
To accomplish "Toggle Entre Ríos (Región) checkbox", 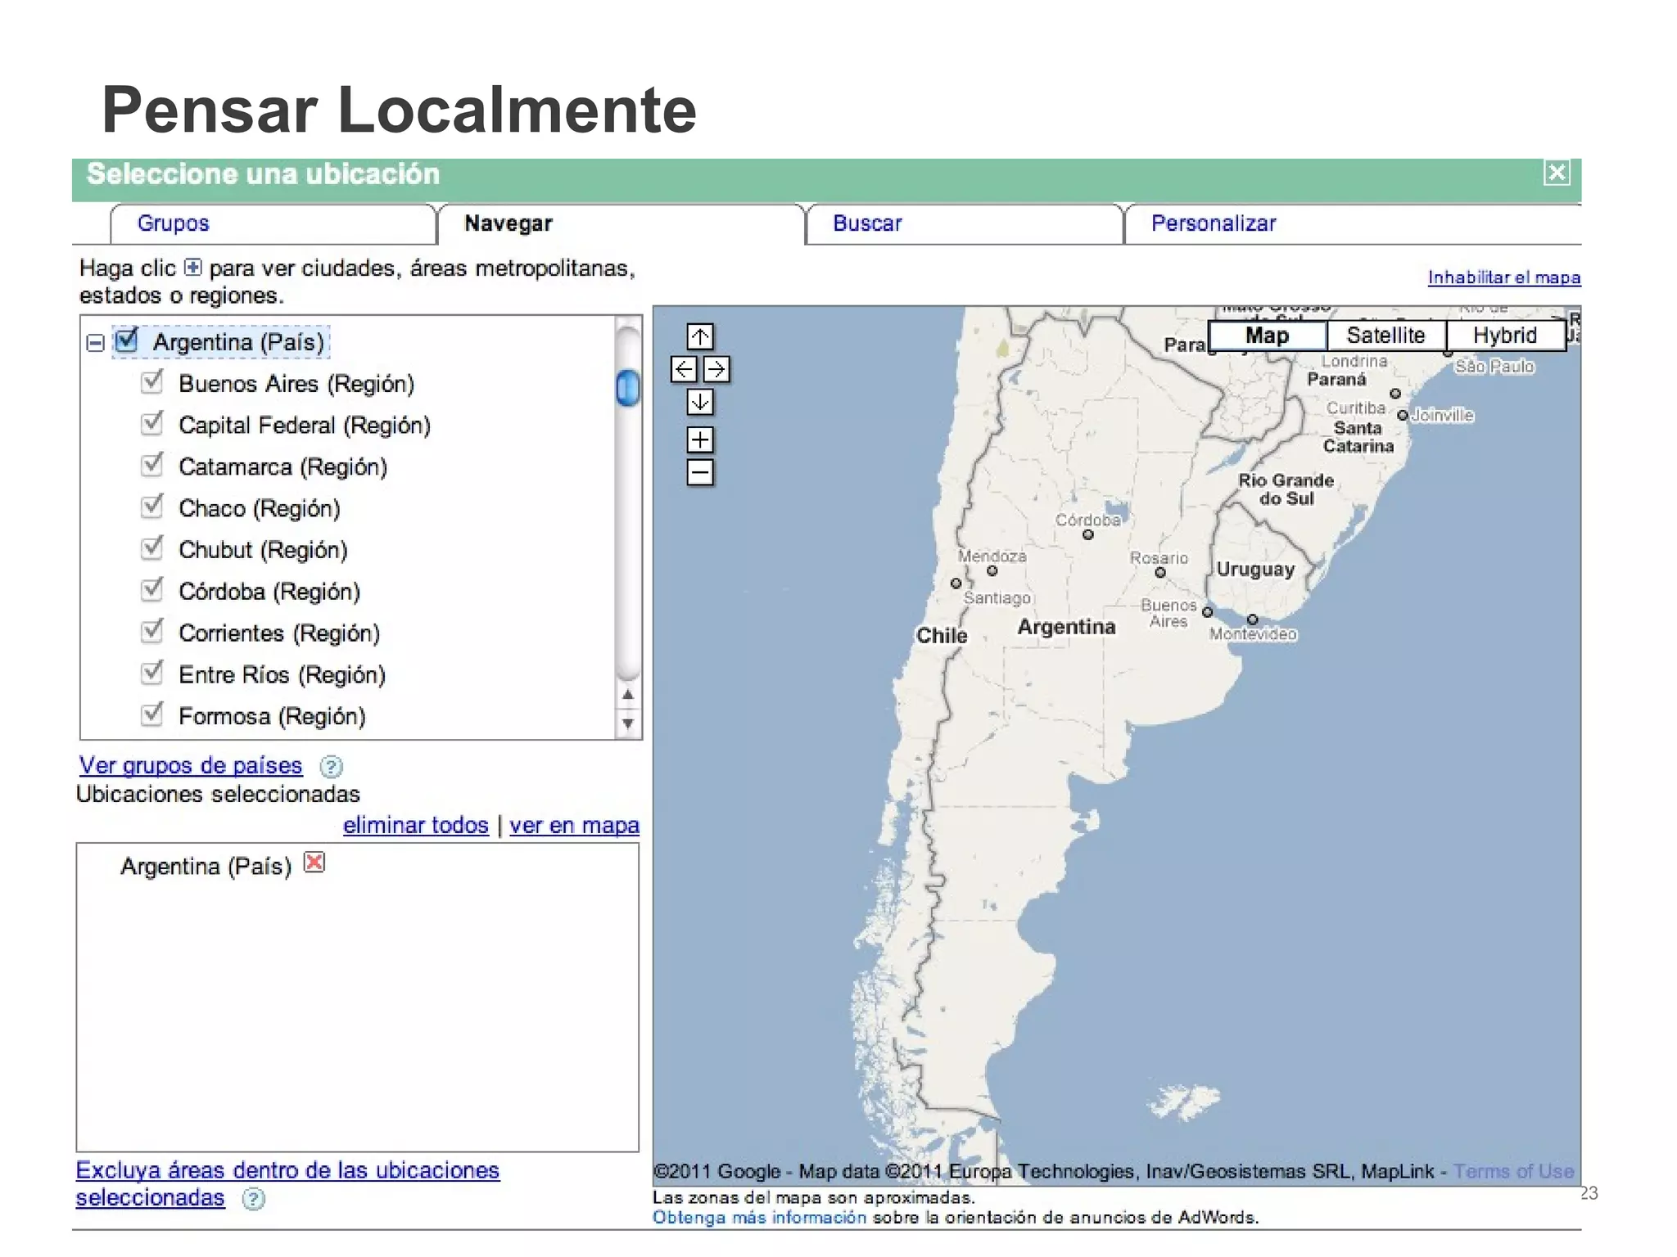I will [152, 673].
